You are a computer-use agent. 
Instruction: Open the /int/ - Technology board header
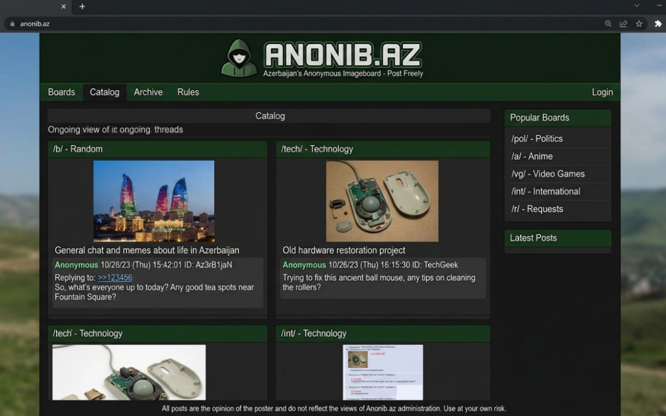[383, 333]
